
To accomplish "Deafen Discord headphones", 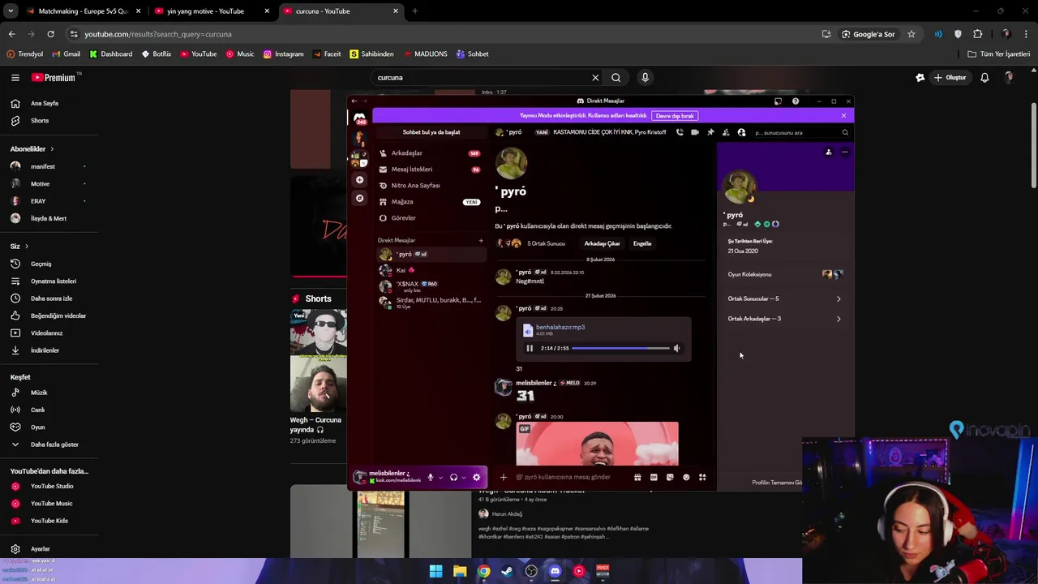I will click(x=454, y=477).
